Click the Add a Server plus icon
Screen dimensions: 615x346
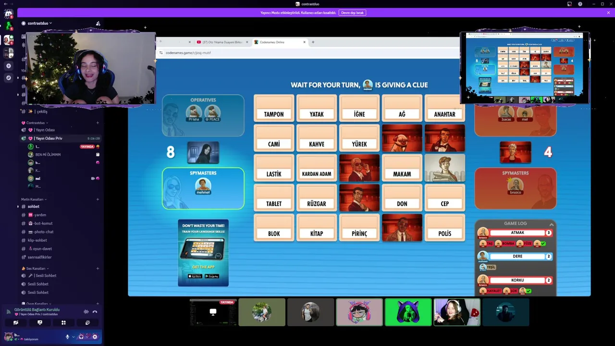(8, 66)
